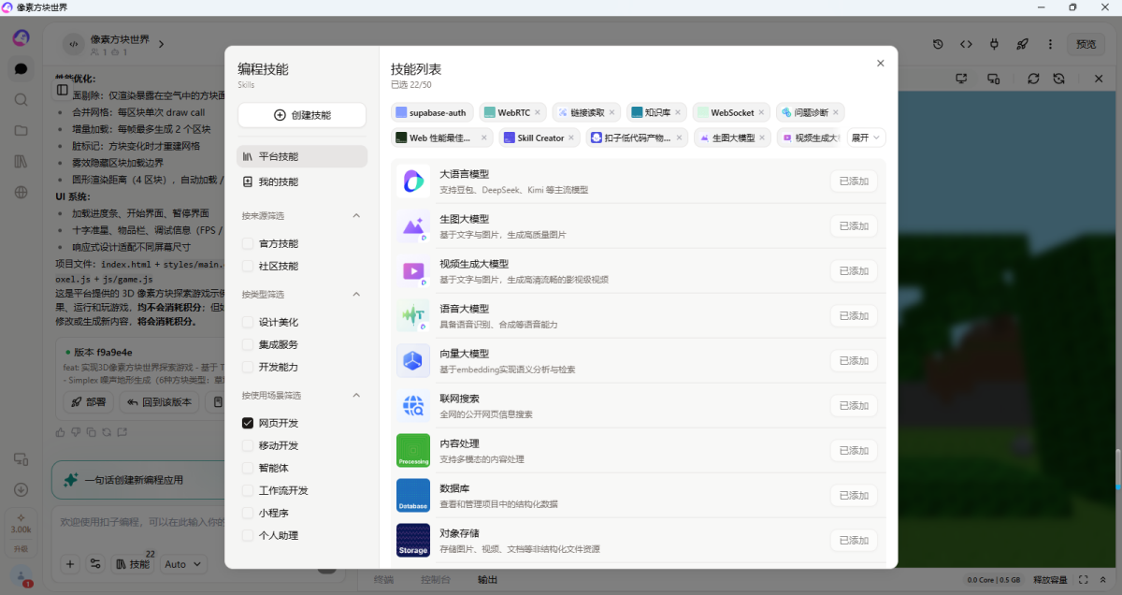The height and width of the screenshot is (595, 1122).
Task: Collapse the 按来源筛选 filter section
Action: click(356, 215)
